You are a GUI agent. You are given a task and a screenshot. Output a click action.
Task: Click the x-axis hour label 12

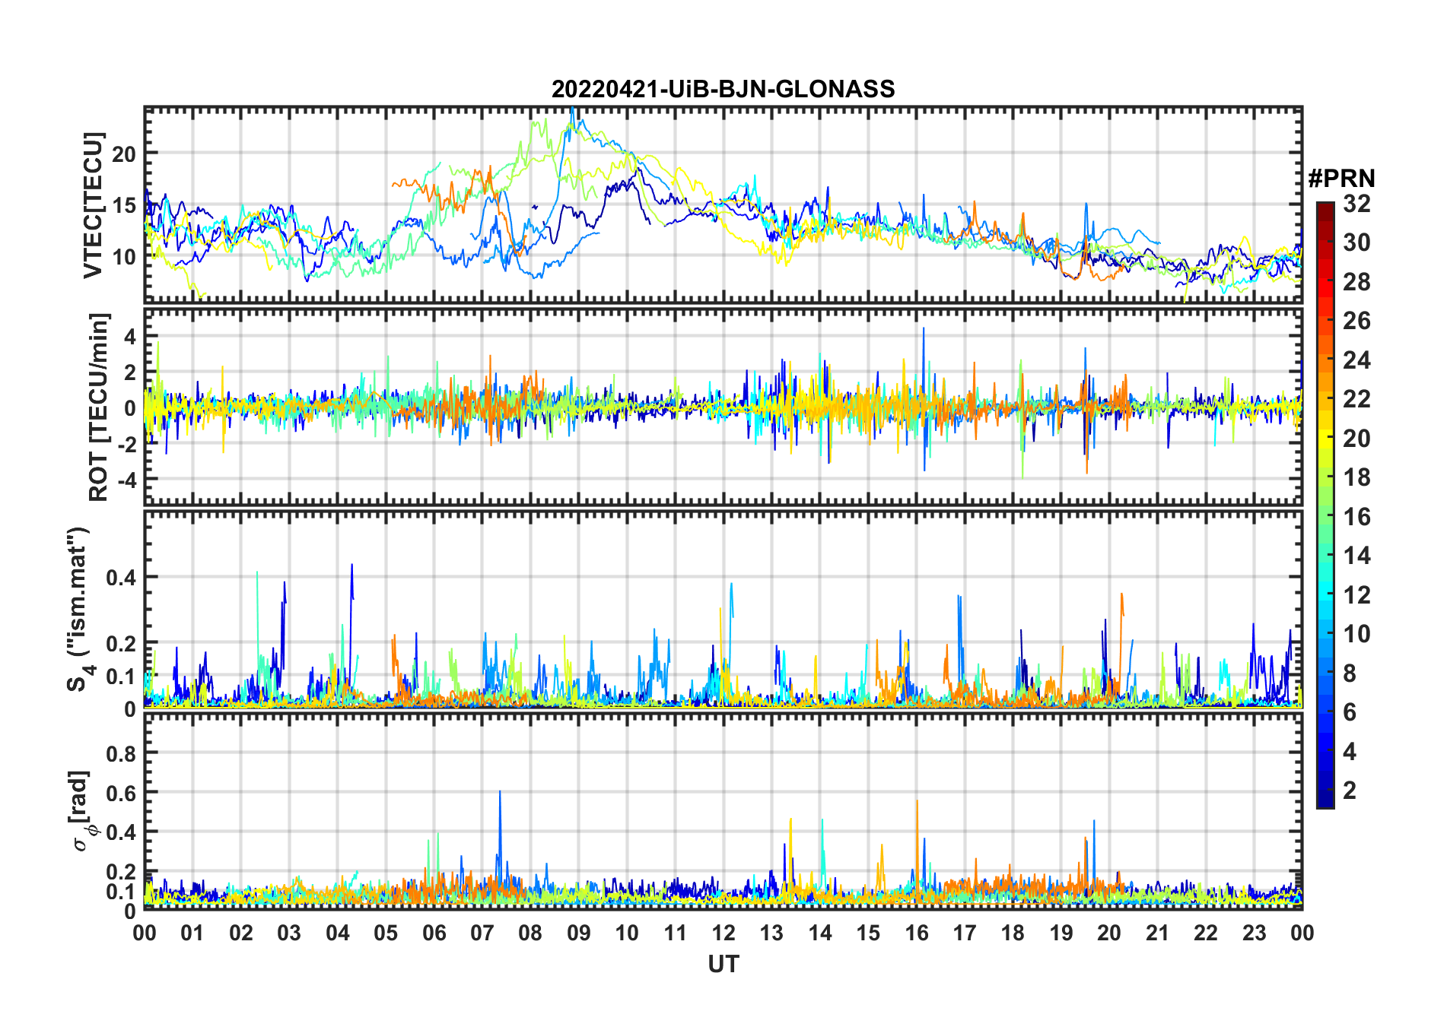click(723, 933)
